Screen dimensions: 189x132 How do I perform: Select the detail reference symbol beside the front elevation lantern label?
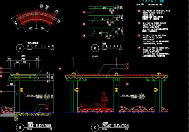142,96
